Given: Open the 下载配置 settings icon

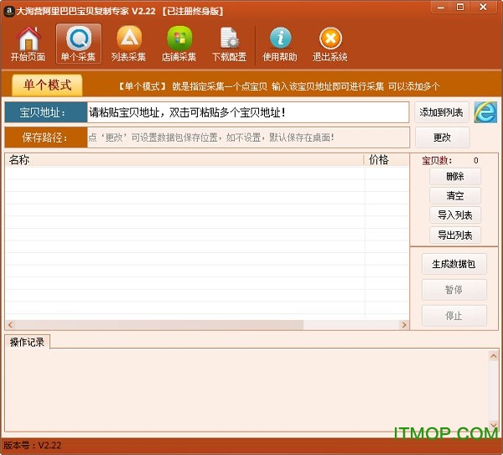Looking at the screenshot, I should pyautogui.click(x=229, y=44).
